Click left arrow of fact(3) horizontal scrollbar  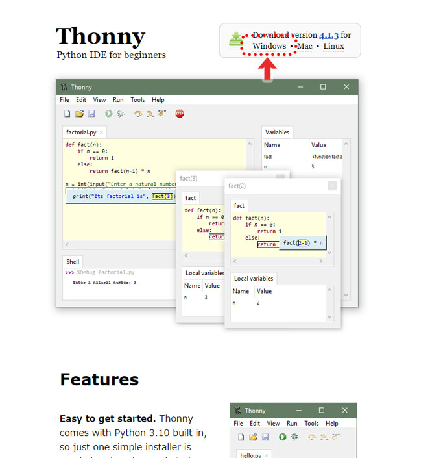click(186, 255)
